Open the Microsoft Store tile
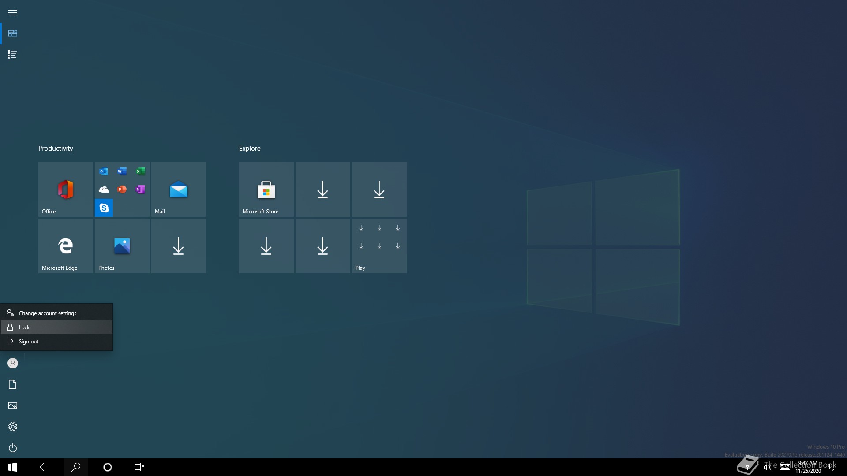 [x=266, y=190]
